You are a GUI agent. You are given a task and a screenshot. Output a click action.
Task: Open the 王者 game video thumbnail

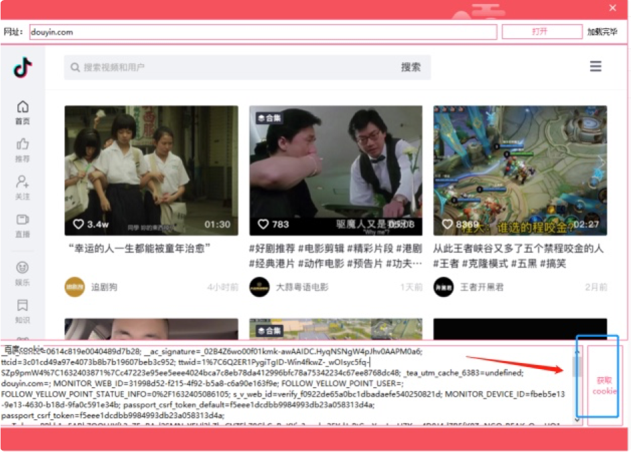click(x=520, y=171)
